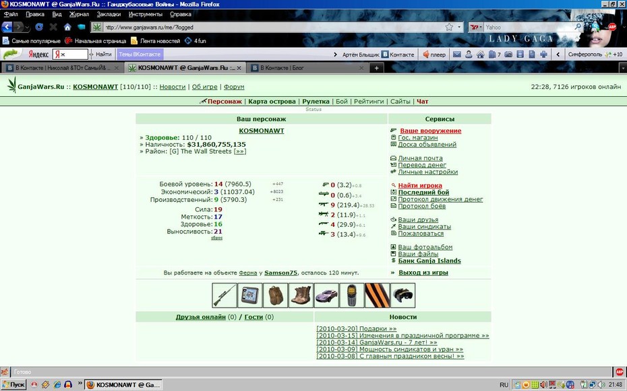Click Выход из игры logout link
Viewport: 627px width, 391px height.
(x=423, y=273)
